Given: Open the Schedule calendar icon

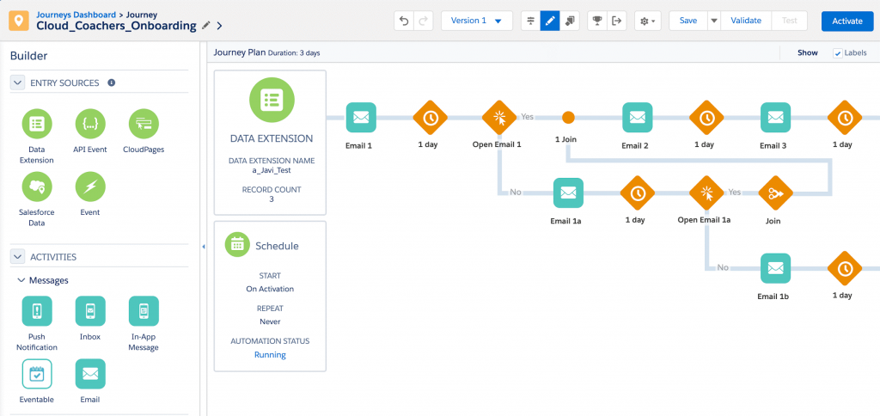Looking at the screenshot, I should 237,245.
